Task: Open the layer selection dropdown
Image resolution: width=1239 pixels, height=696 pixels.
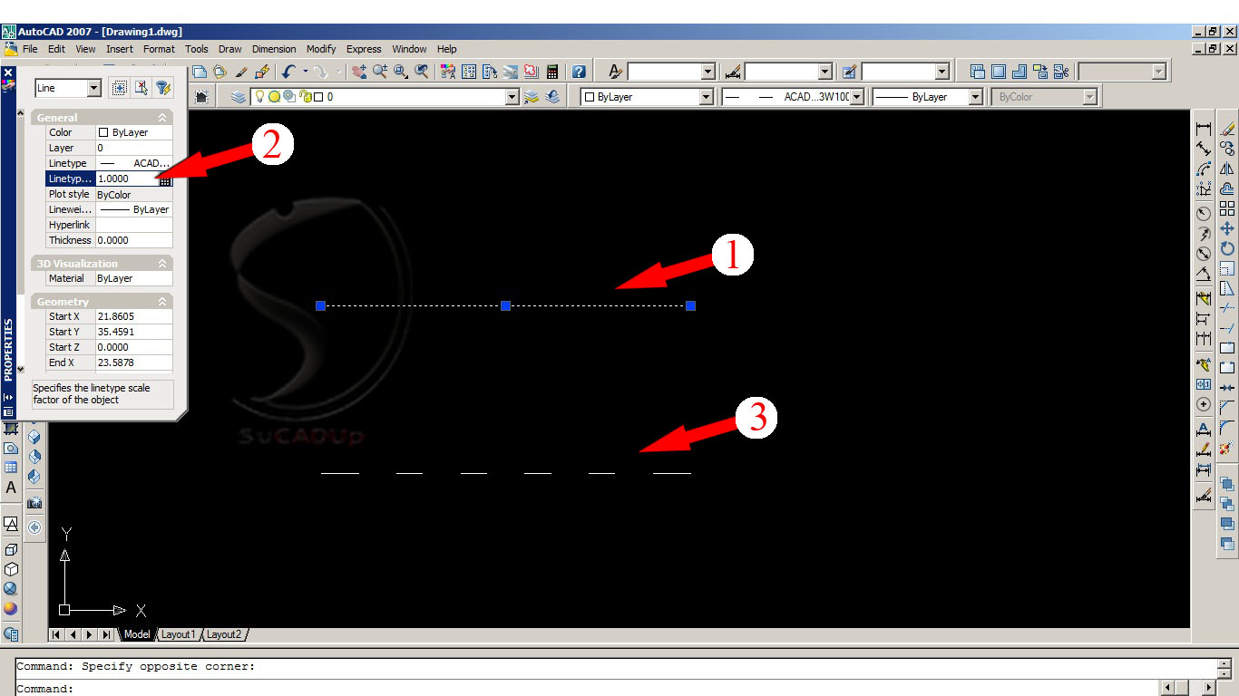Action: [512, 96]
